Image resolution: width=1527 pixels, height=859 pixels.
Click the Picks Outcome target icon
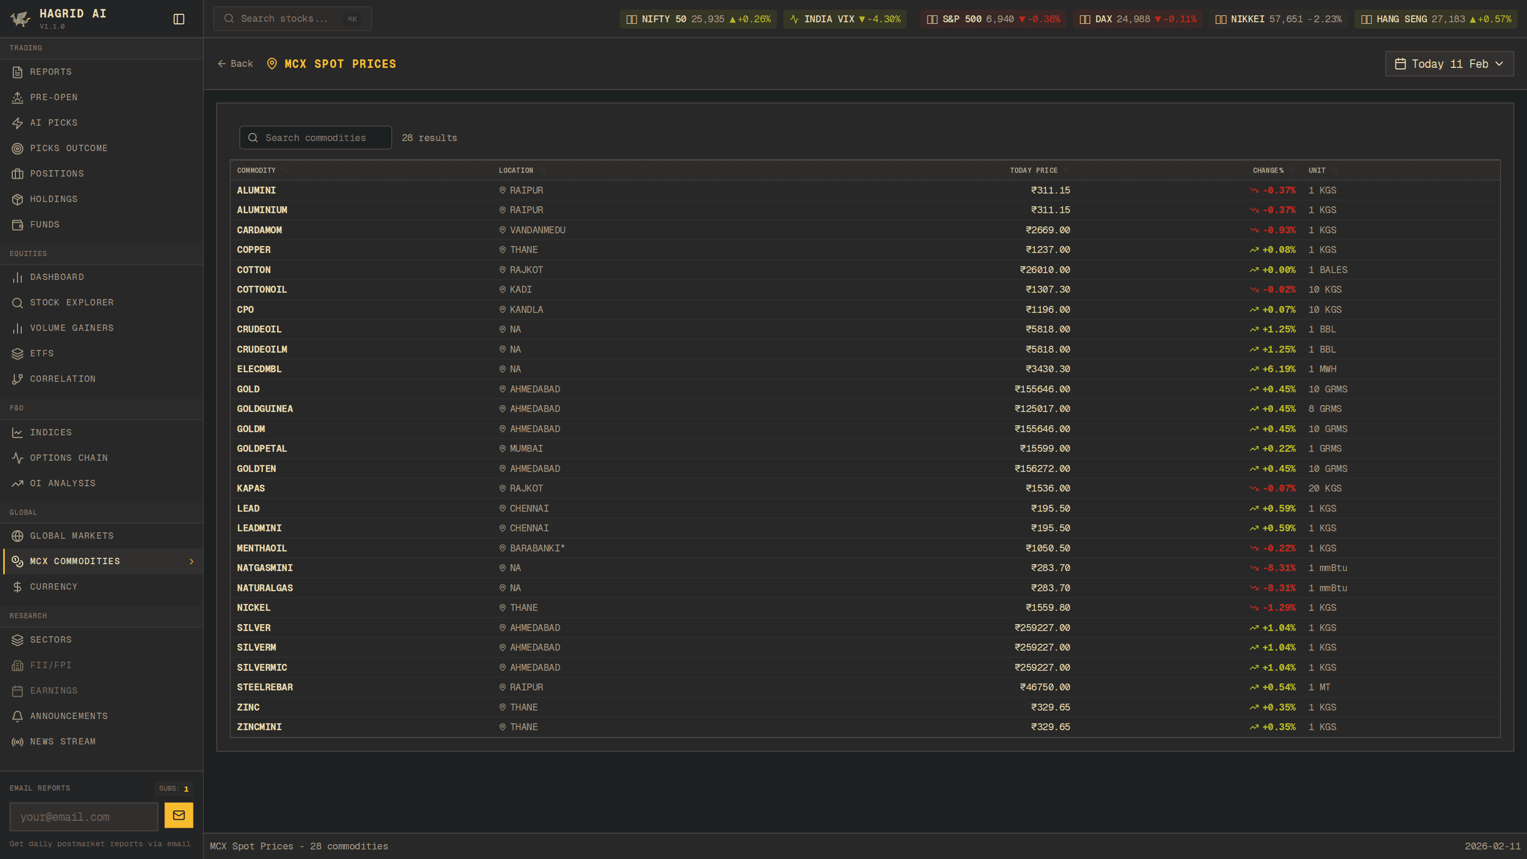point(17,148)
